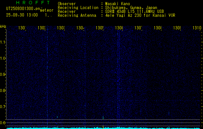Click the 1301 time axis marker
This screenshot has height=129, width=203.
22,28
